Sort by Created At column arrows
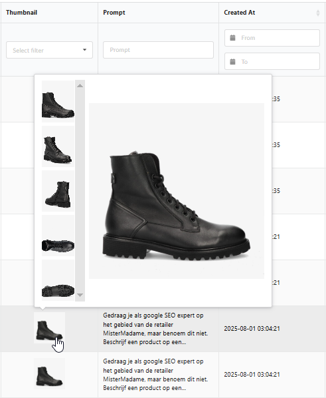 point(318,13)
